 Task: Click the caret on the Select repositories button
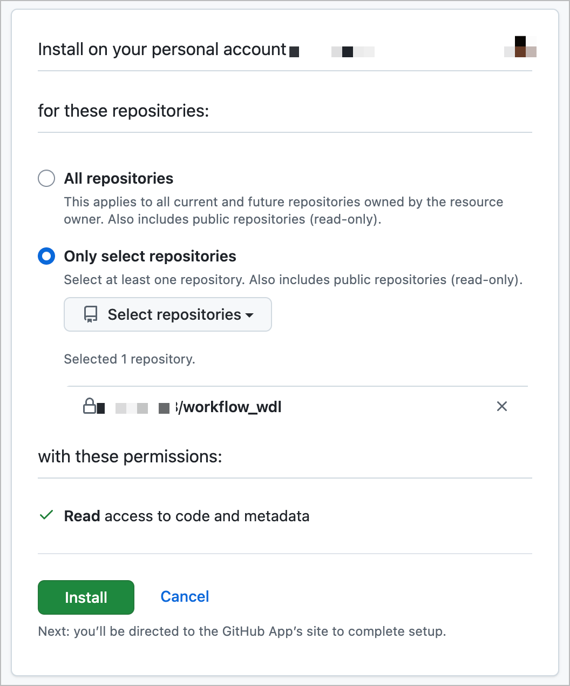(x=249, y=315)
